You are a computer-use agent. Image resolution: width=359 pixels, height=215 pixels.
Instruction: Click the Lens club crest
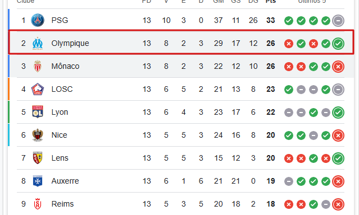pyautogui.click(x=38, y=158)
